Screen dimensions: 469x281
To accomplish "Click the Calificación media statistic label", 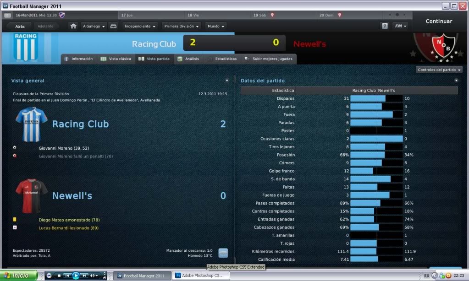I will point(276,259).
